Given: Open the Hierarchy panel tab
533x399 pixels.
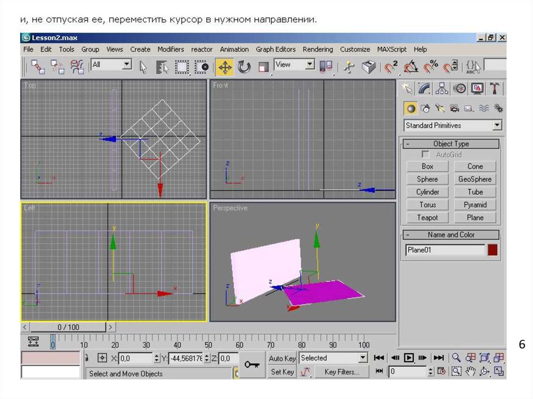Looking at the screenshot, I should coord(442,88).
